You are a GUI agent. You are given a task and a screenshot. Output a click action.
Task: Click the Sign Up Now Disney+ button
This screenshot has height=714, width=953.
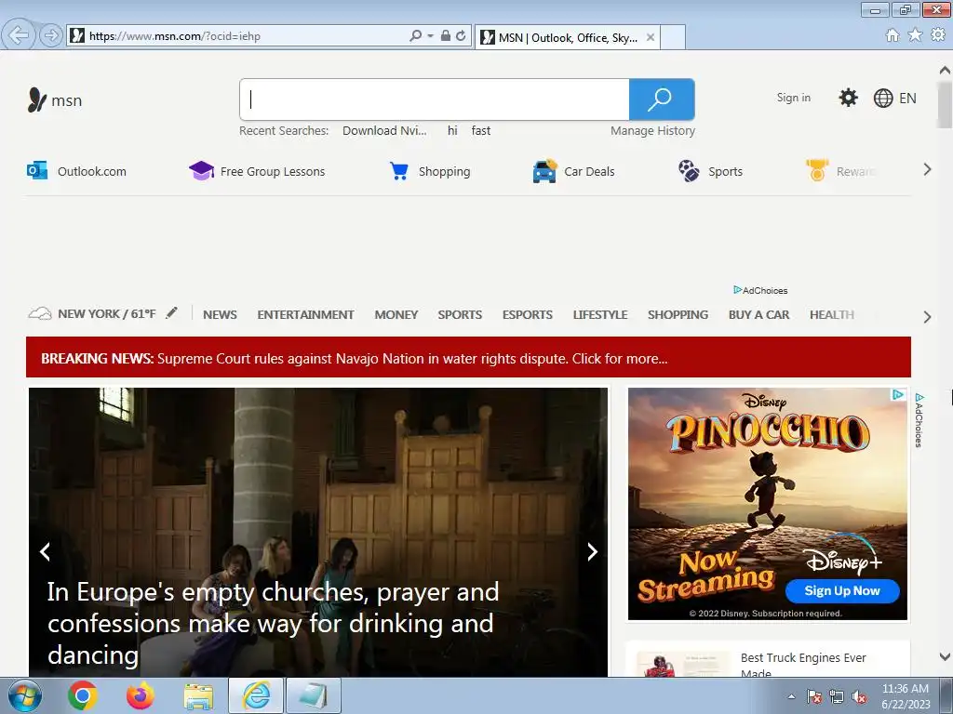(x=841, y=590)
